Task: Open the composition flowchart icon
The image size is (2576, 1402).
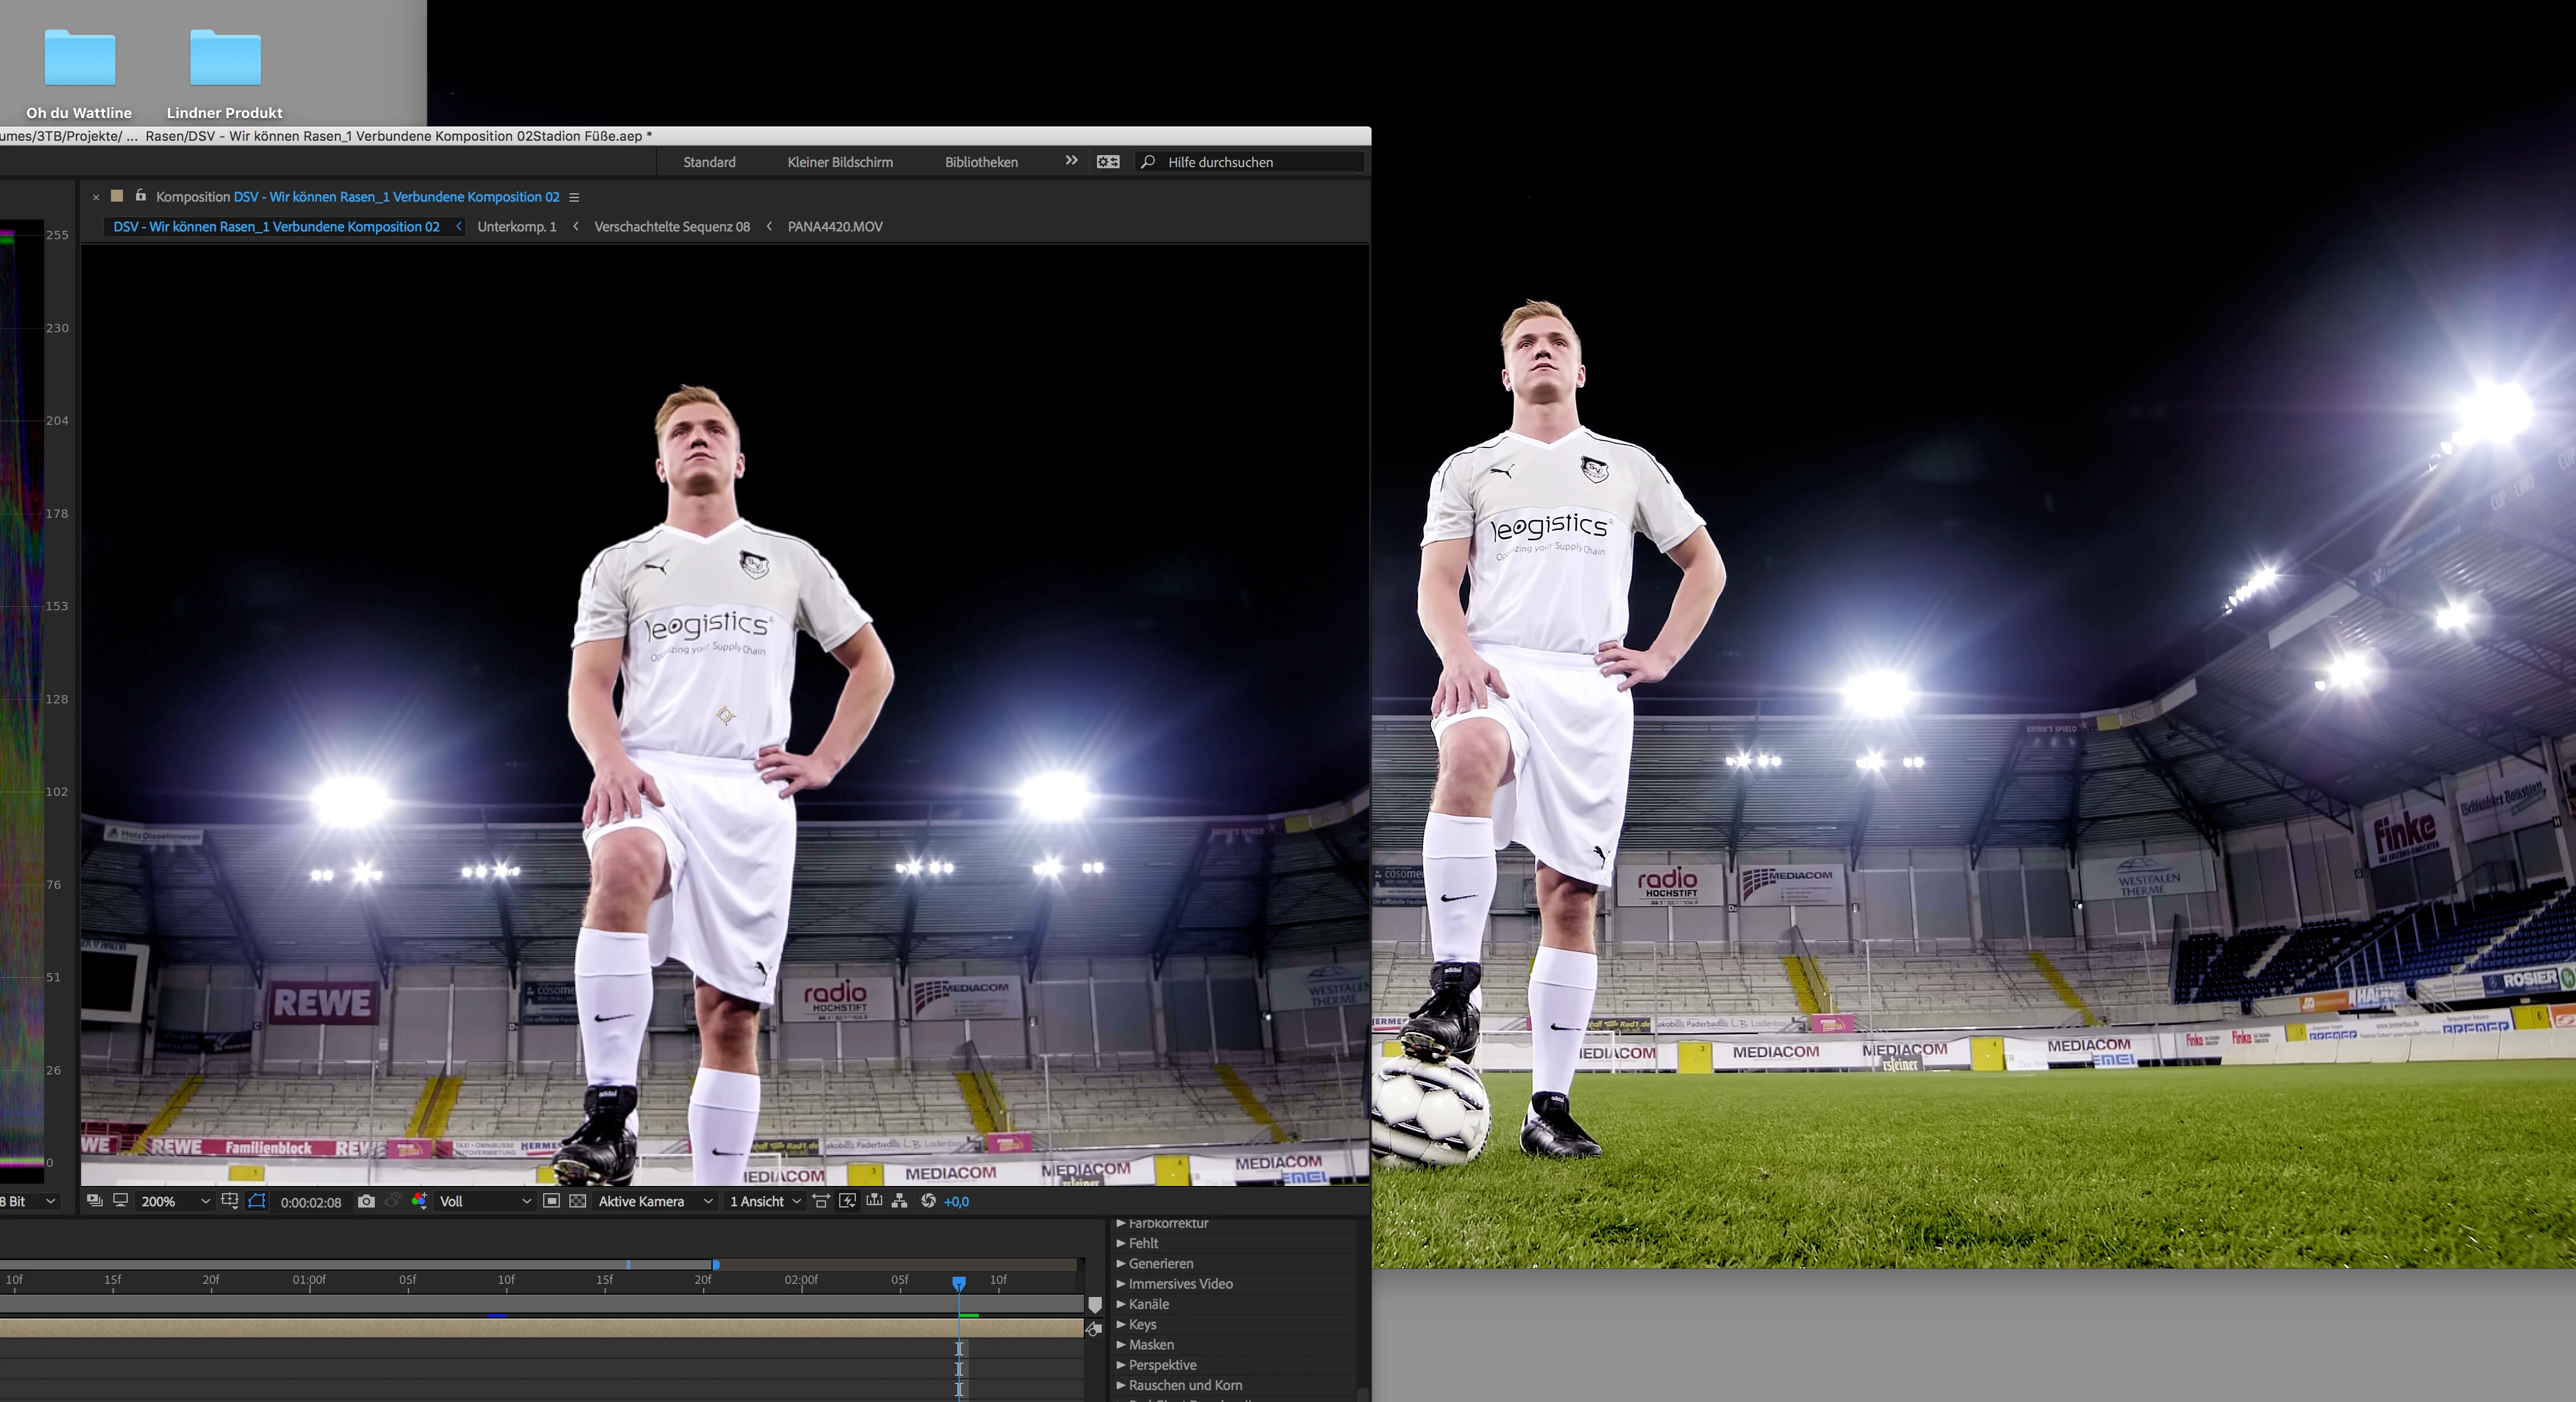Action: (x=900, y=1201)
